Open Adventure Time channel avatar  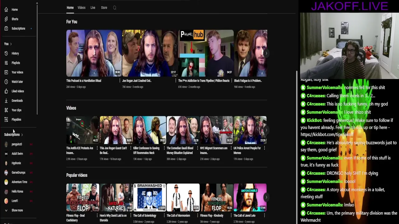pos(6,182)
